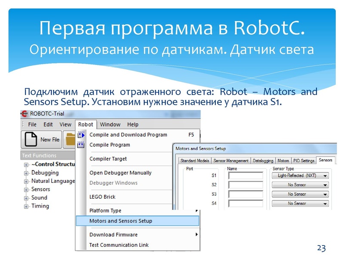The image size is (344, 258).
Task: Switch to the Motors tab
Action: click(283, 160)
